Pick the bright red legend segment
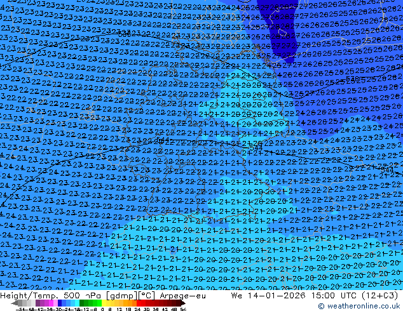Screen dimensions: 403x311 (x=139, y=303)
